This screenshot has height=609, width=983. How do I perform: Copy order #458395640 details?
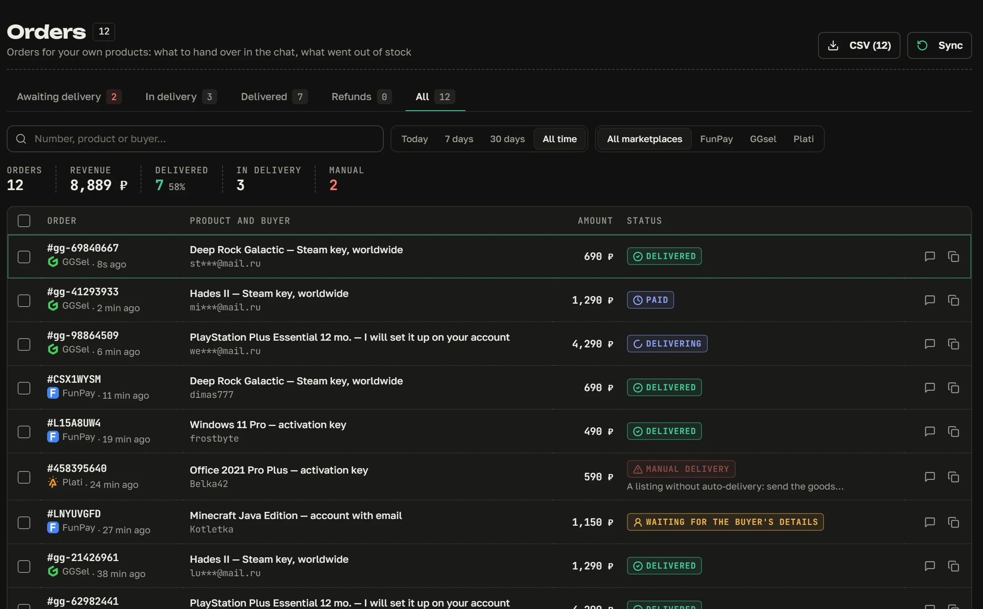pyautogui.click(x=953, y=477)
